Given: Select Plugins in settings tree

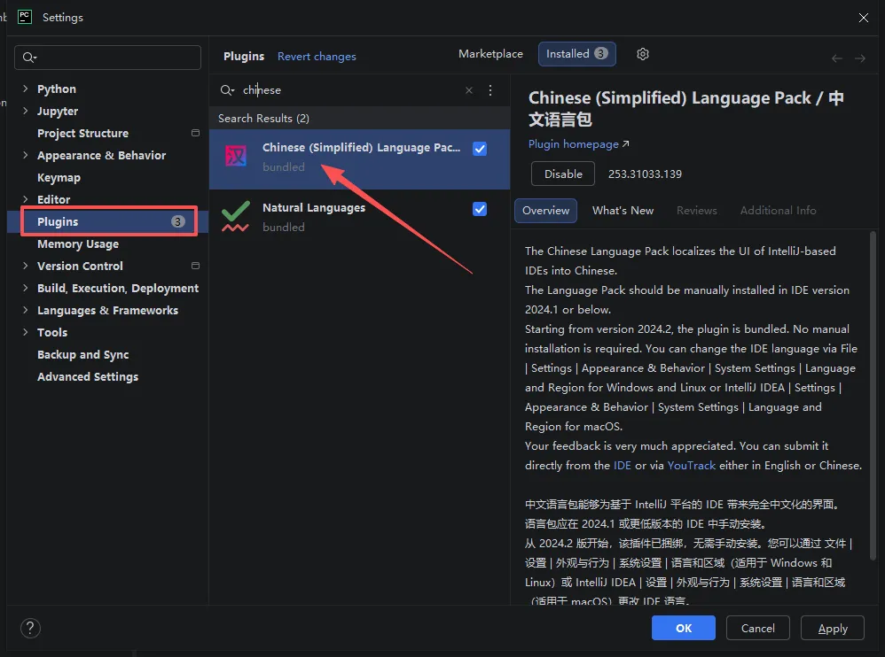Looking at the screenshot, I should click(x=109, y=221).
